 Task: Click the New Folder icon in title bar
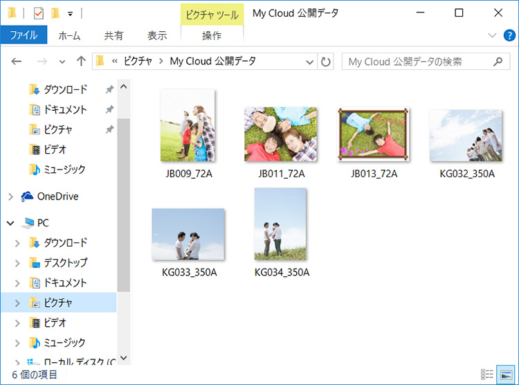pyautogui.click(x=55, y=13)
